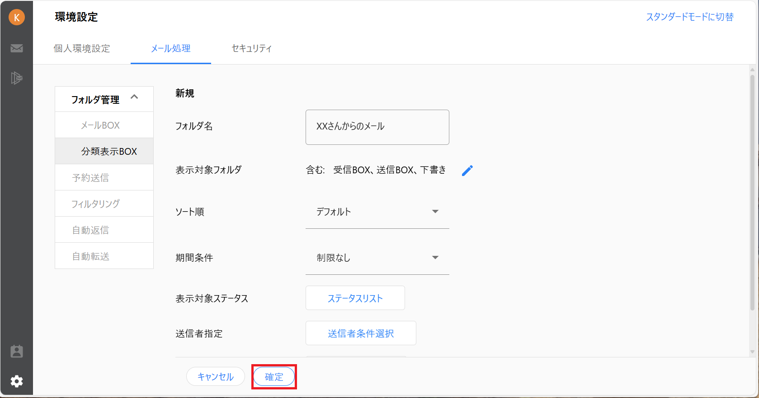Image resolution: width=759 pixels, height=398 pixels.
Task: Click the ステータスリスト button
Action: coord(355,298)
